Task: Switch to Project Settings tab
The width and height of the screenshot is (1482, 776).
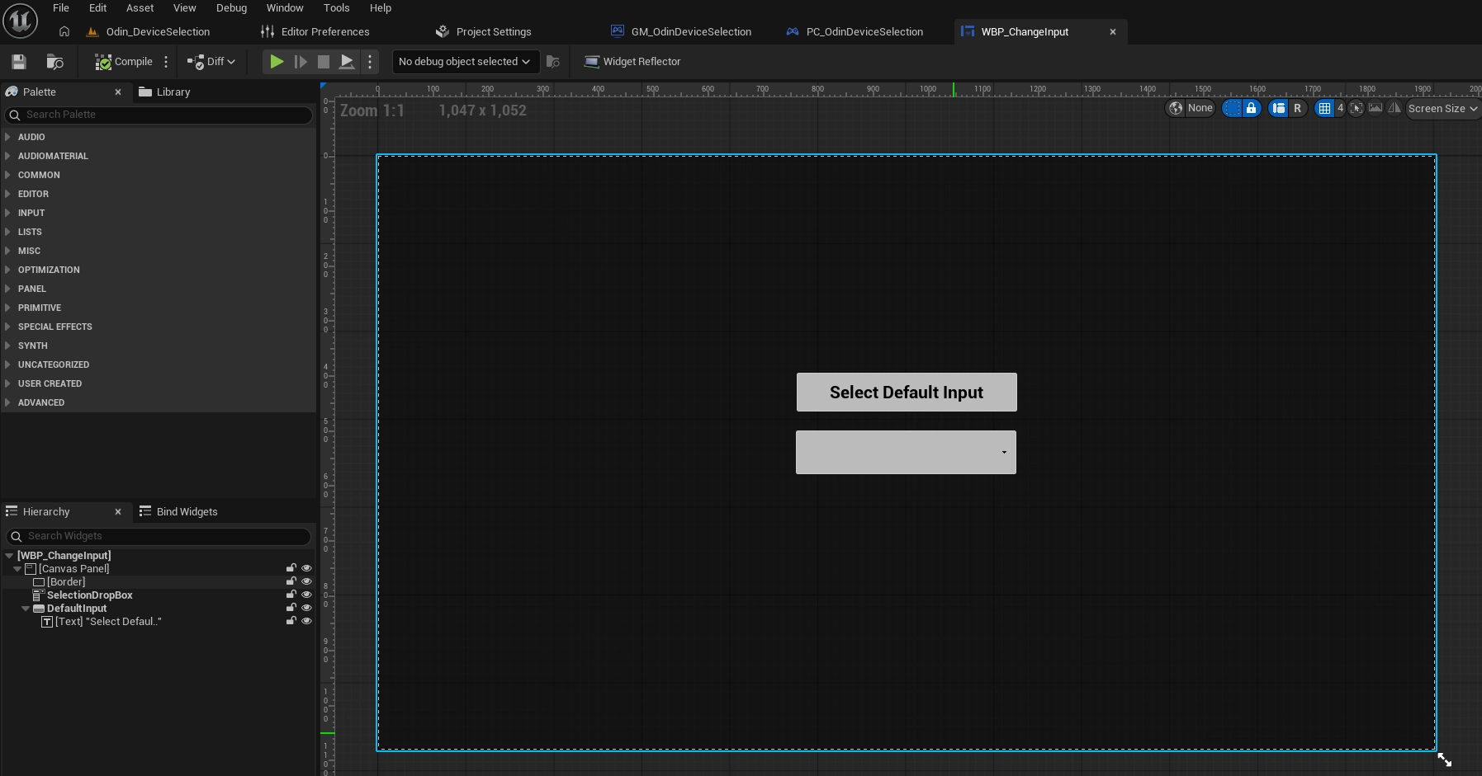Action: tap(484, 31)
